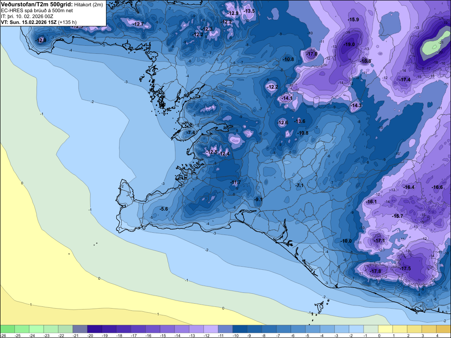Click the -12.3 temperature label
The height and width of the screenshot is (338, 451).
[207, 29]
